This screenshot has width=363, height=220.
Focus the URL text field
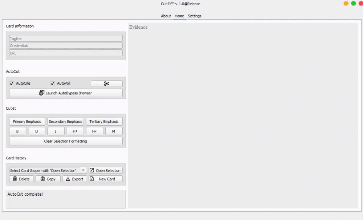coord(66,53)
